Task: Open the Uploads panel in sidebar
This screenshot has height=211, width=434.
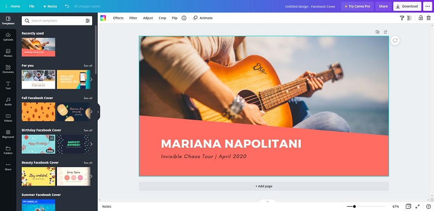Action: tap(8, 37)
